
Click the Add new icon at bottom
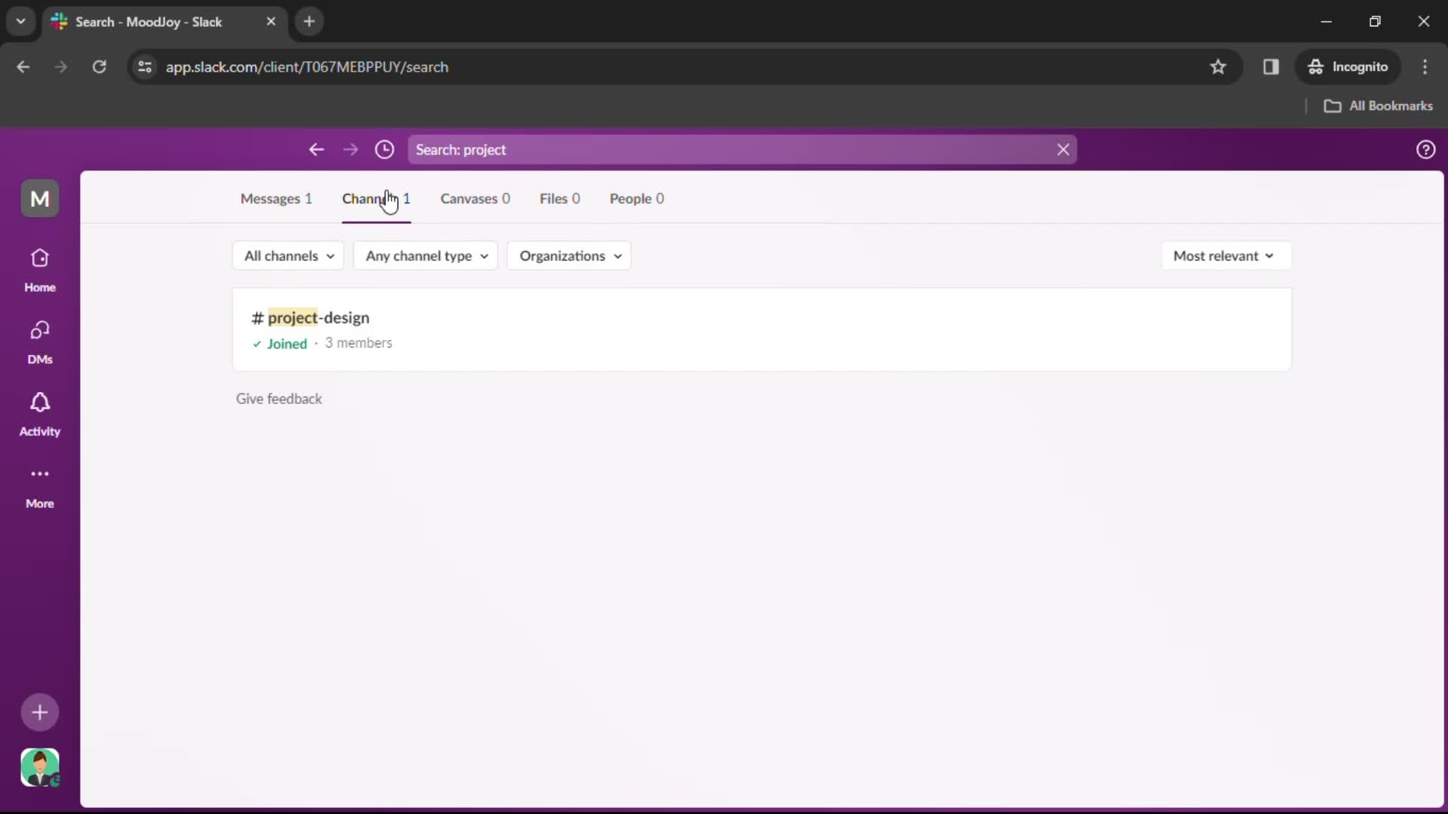point(40,711)
